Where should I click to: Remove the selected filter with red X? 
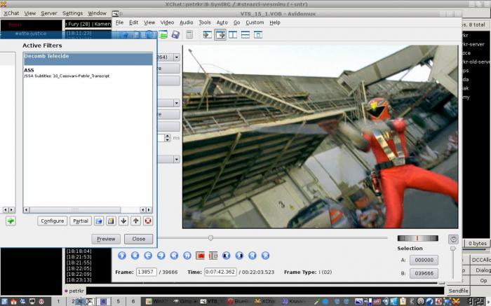148,221
